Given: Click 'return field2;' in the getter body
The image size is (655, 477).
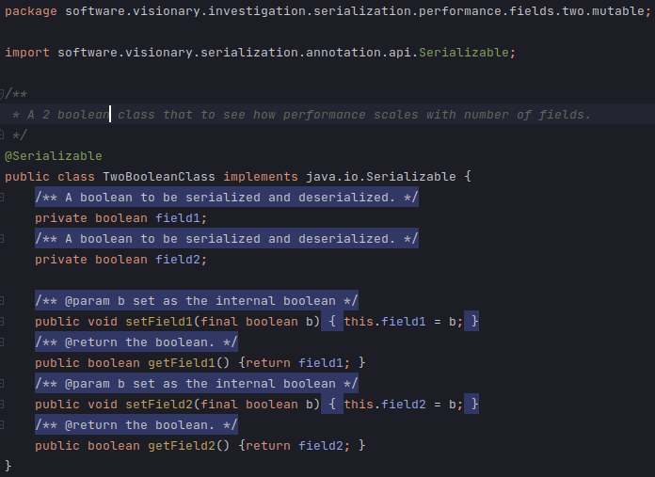Looking at the screenshot, I should [297, 445].
